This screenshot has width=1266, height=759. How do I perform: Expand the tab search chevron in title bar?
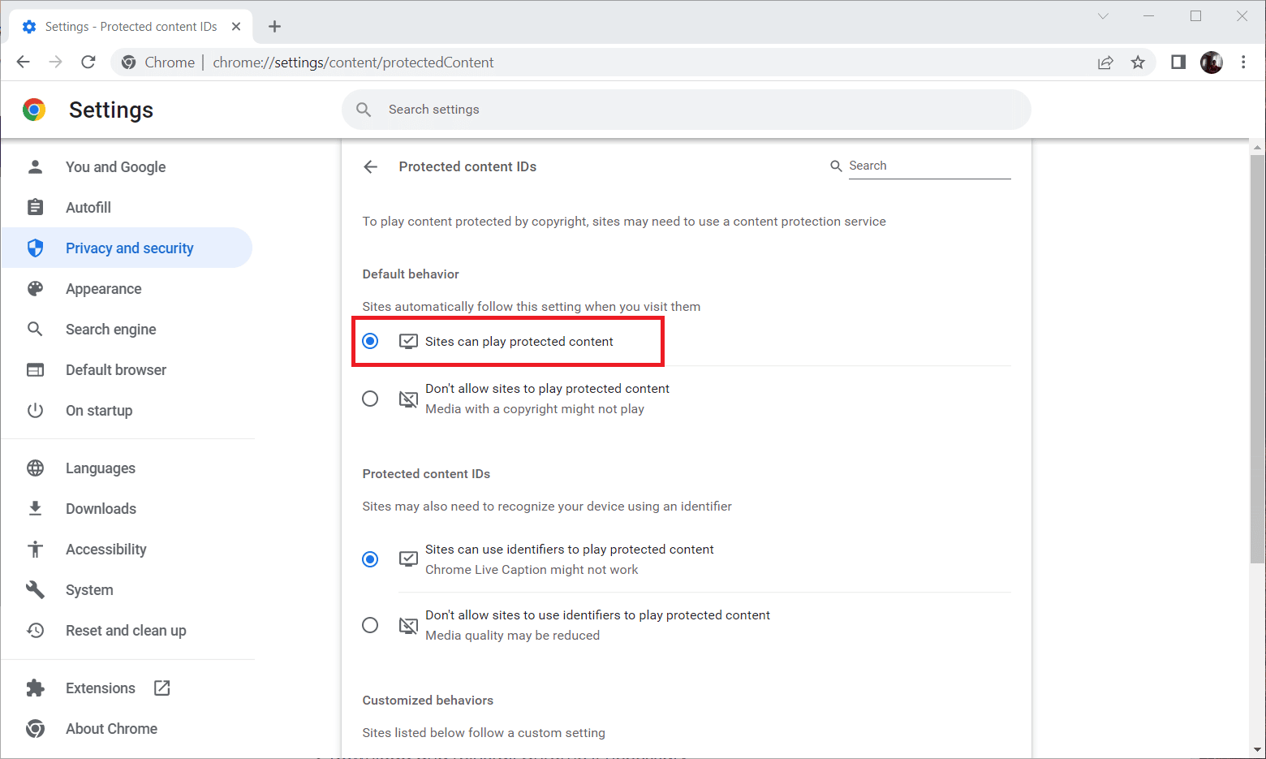1103,16
